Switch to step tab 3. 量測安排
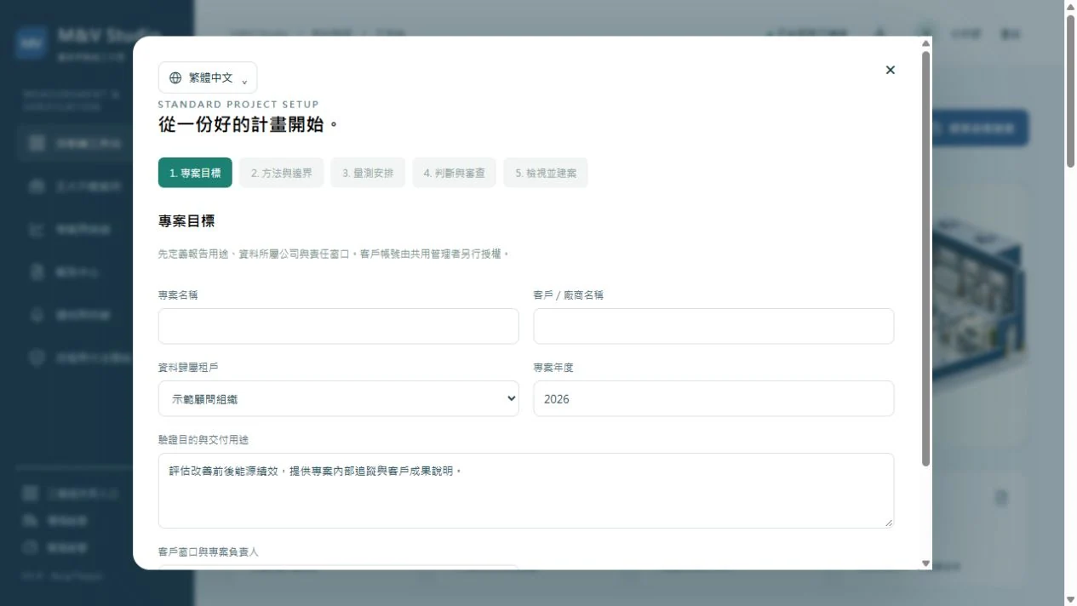 point(369,173)
